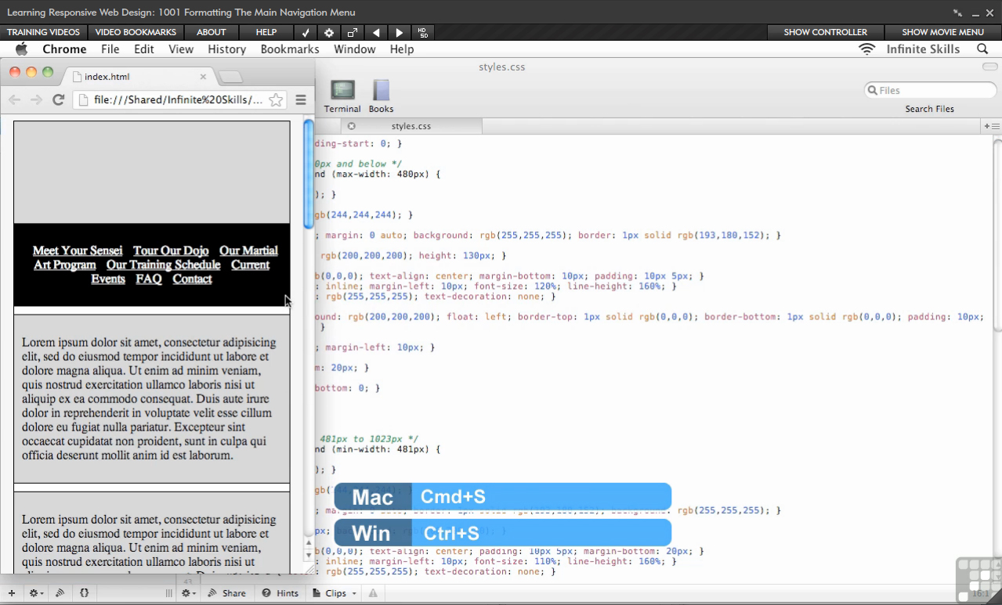Click the left broadcast icon in bottom bar
The image size is (1002, 605).
point(60,593)
